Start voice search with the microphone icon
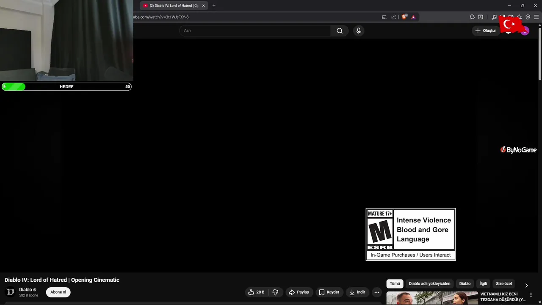The width and height of the screenshot is (542, 305). point(359,30)
